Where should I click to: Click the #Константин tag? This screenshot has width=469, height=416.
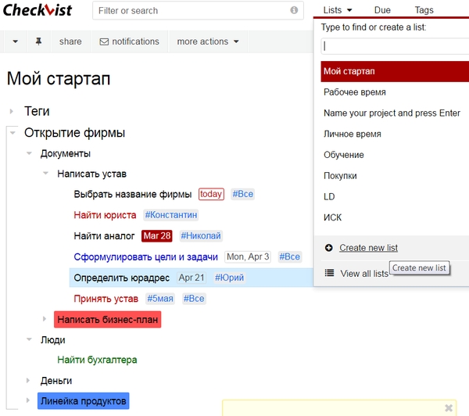pyautogui.click(x=171, y=215)
